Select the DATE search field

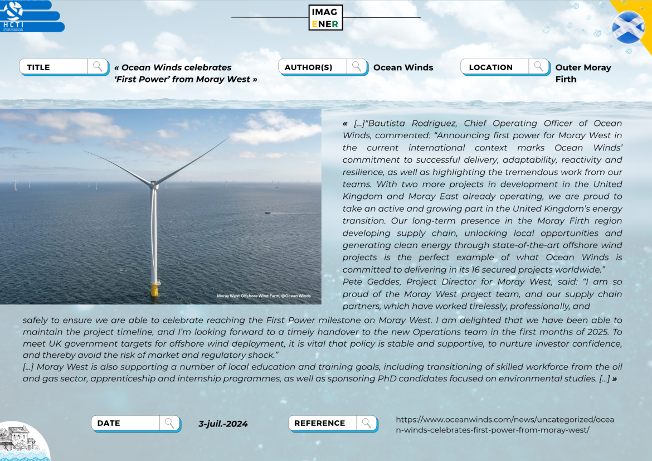(136, 424)
